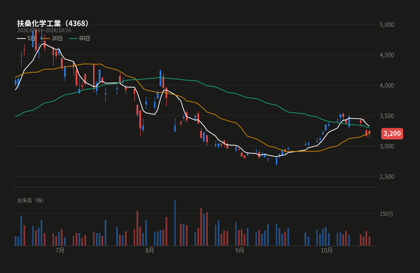Click the 5,000 price axis label
Screen dimensions: 420x273
point(387,24)
